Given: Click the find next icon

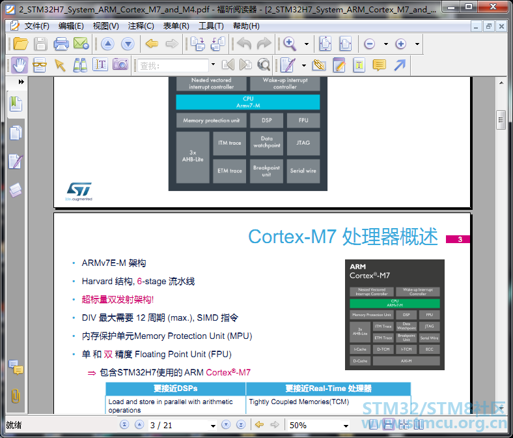Looking at the screenshot, I should (x=245, y=65).
